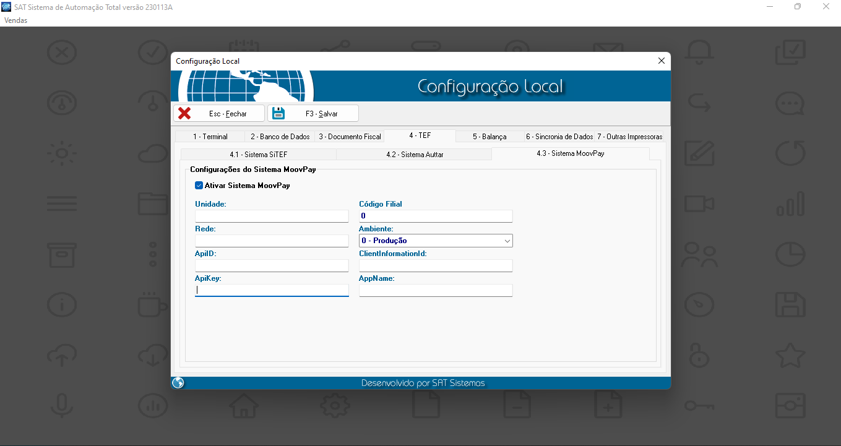Screen dimensions: 841x446
Task: Focus the ClientInformationId text field
Action: click(x=436, y=265)
